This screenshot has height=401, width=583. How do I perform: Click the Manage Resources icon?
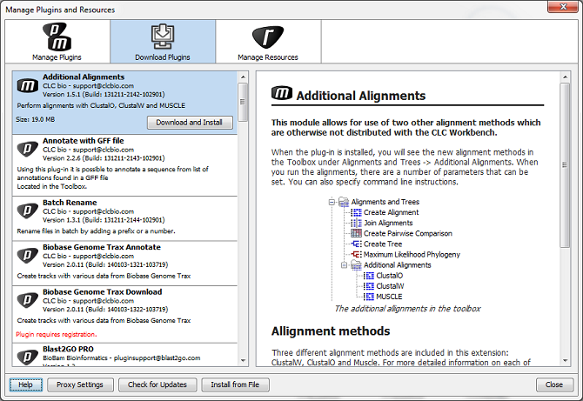[x=268, y=38]
